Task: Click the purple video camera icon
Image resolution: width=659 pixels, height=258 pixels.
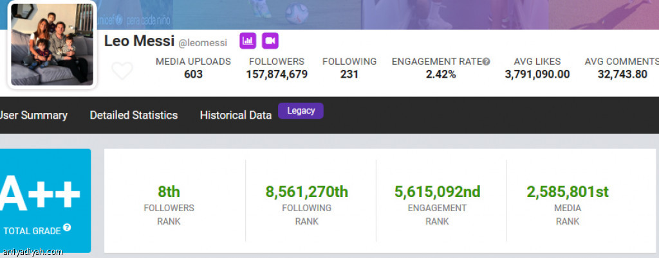Action: [x=270, y=40]
